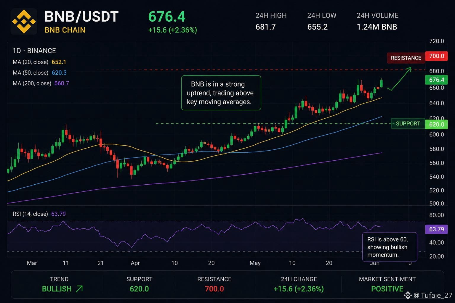The width and height of the screenshot is (455, 303).
Task: Select the 655.2 low value
Action: tap(318, 27)
